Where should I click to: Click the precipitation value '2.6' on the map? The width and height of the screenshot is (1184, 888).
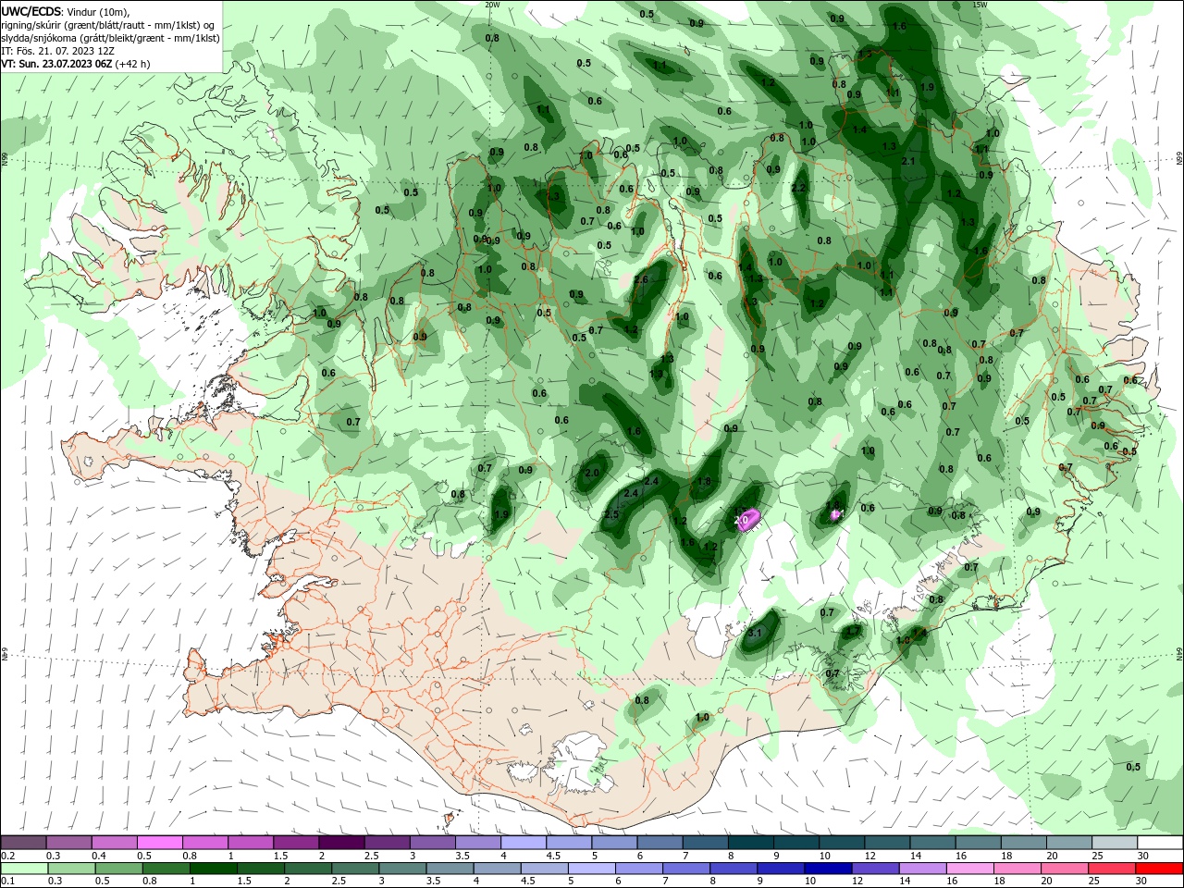640,279
